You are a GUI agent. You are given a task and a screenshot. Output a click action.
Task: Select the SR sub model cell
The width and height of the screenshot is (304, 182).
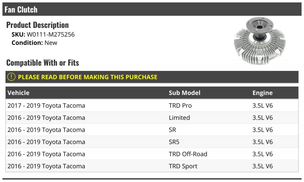[x=172, y=130]
